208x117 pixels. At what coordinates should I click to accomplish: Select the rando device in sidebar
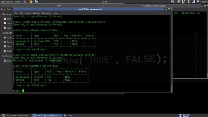8,23
